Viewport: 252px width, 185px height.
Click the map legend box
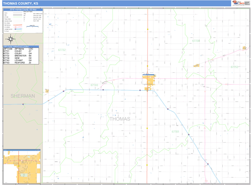23,21
